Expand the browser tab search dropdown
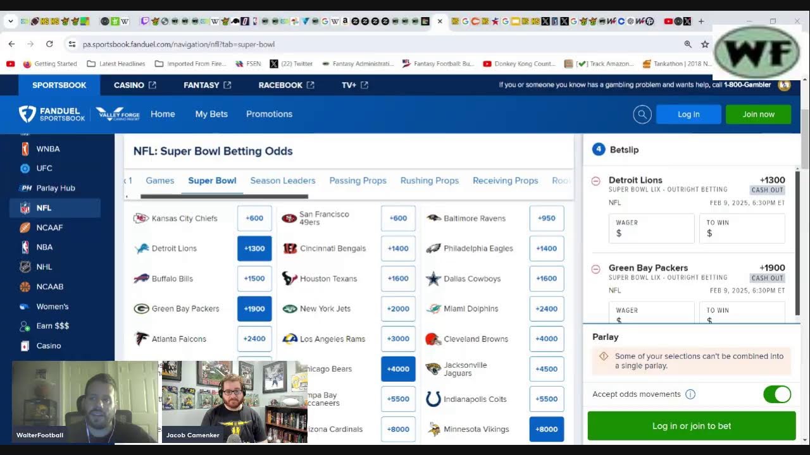This screenshot has height=455, width=810. click(11, 21)
